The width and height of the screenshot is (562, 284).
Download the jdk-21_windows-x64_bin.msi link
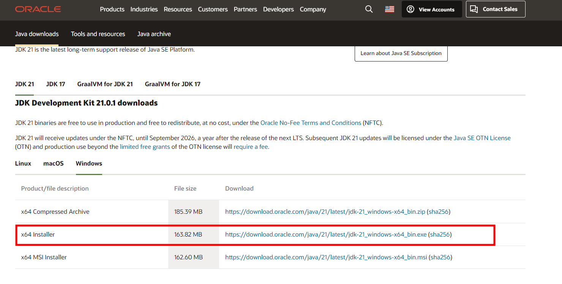(x=326, y=257)
